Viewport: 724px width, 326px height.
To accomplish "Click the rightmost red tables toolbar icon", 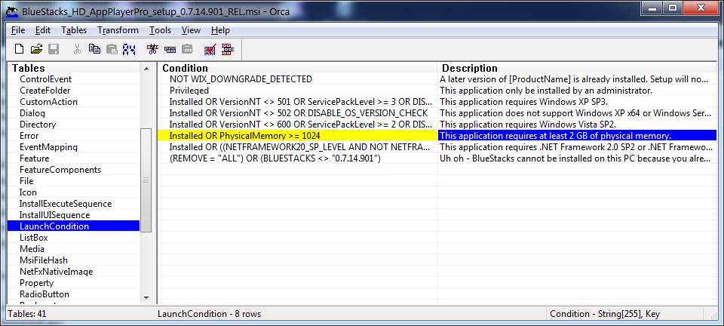I will click(x=227, y=49).
